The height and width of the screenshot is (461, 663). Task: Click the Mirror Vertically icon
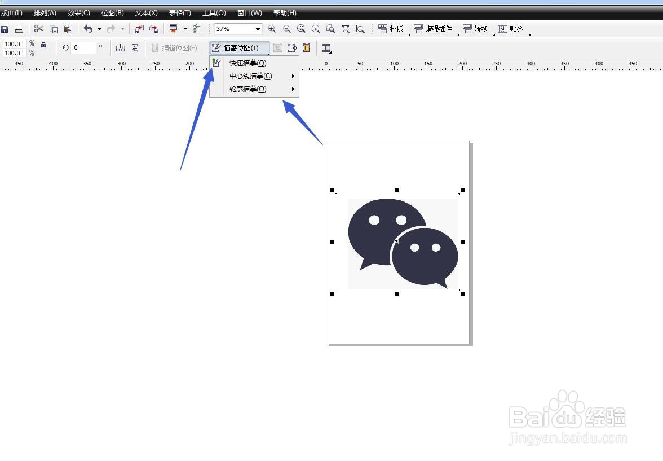(135, 49)
